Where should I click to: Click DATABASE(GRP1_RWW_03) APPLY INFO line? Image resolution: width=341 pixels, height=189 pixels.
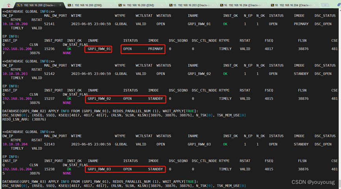point(100,182)
